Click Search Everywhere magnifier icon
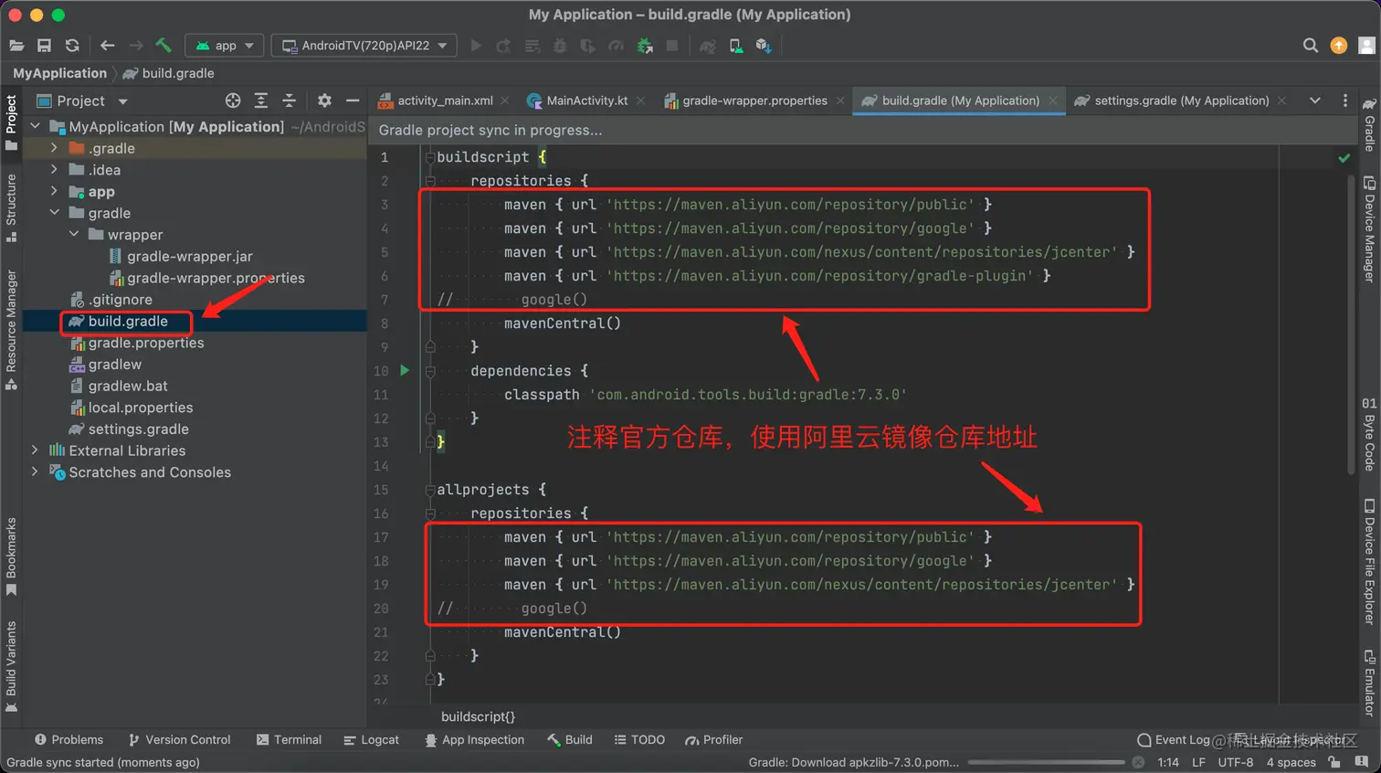 tap(1311, 44)
